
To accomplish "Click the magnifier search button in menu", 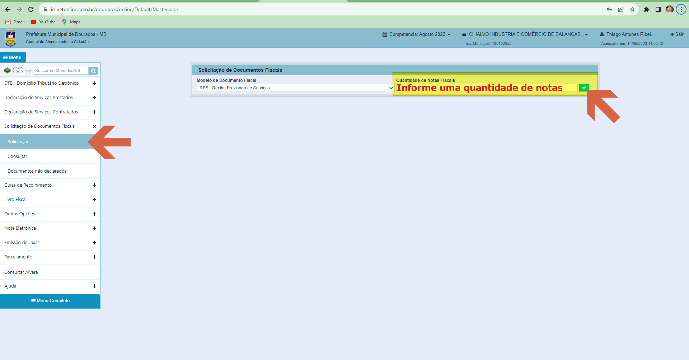I will [93, 71].
